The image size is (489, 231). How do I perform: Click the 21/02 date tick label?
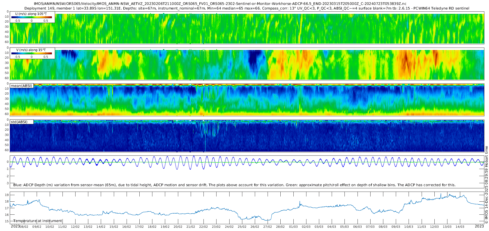coord(191,227)
